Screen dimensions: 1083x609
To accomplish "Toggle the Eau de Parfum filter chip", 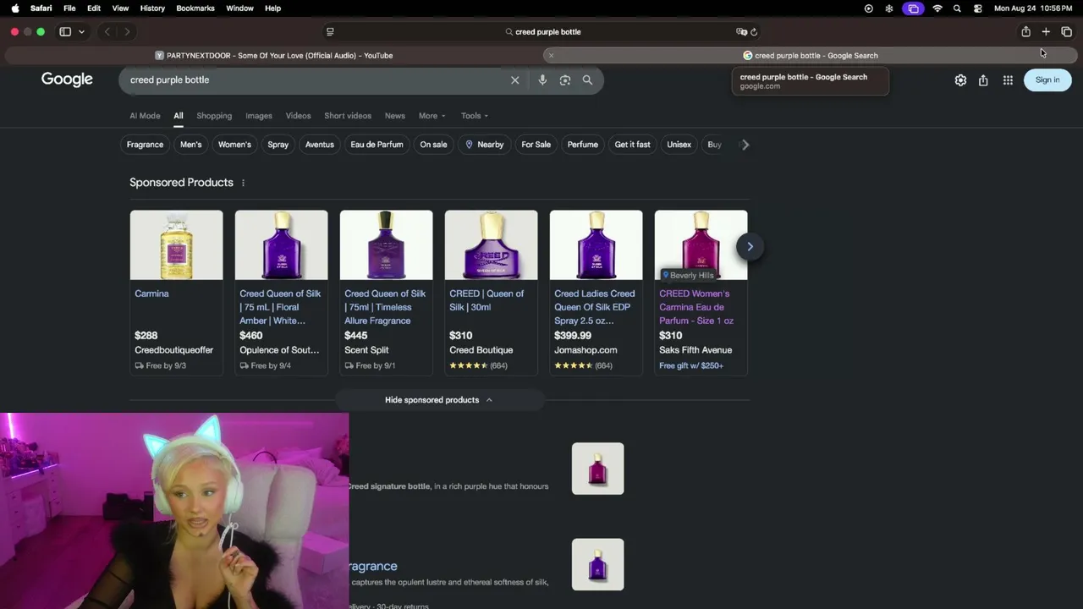I will [x=377, y=145].
